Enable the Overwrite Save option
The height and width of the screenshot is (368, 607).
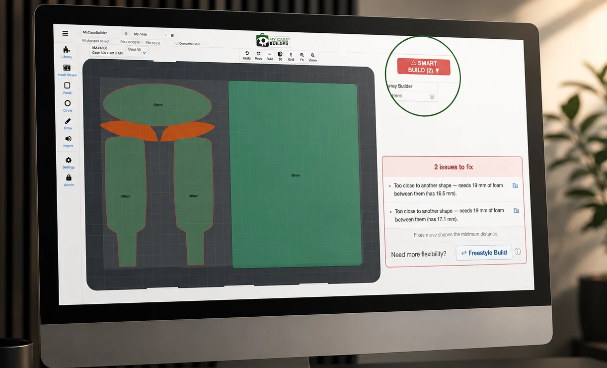coord(177,43)
